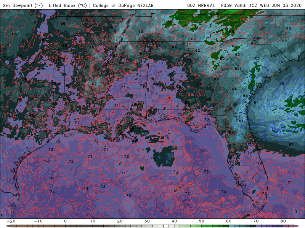Click the "-10" label on the color scale
This screenshot has height=228, width=305.
click(x=38, y=221)
